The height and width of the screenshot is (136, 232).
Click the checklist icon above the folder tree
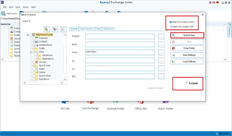click(63, 29)
